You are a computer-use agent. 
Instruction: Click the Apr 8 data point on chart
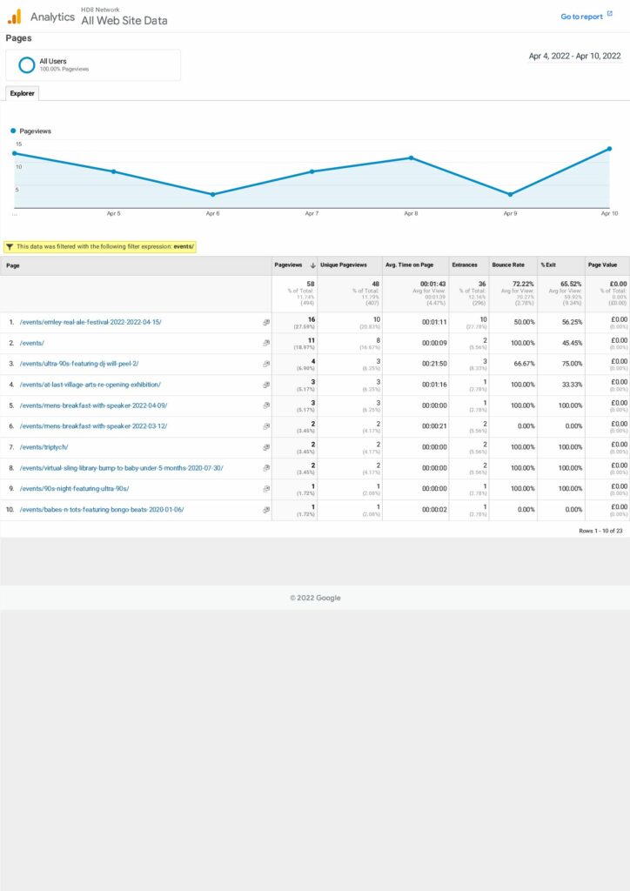coord(411,157)
